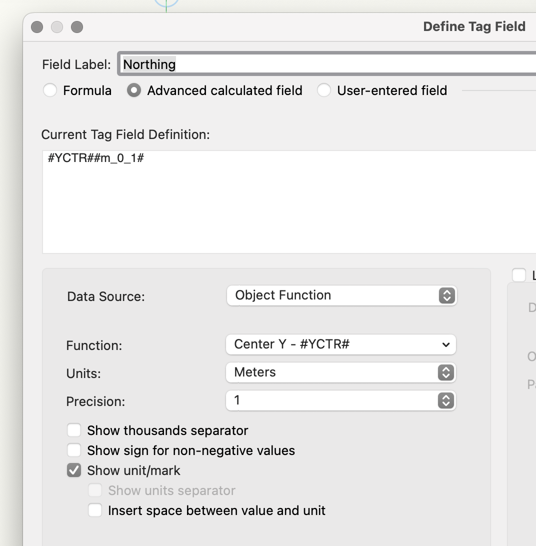Viewport: 536px width, 546px height.
Task: Close the Define Tag Field dialog
Action: click(37, 27)
